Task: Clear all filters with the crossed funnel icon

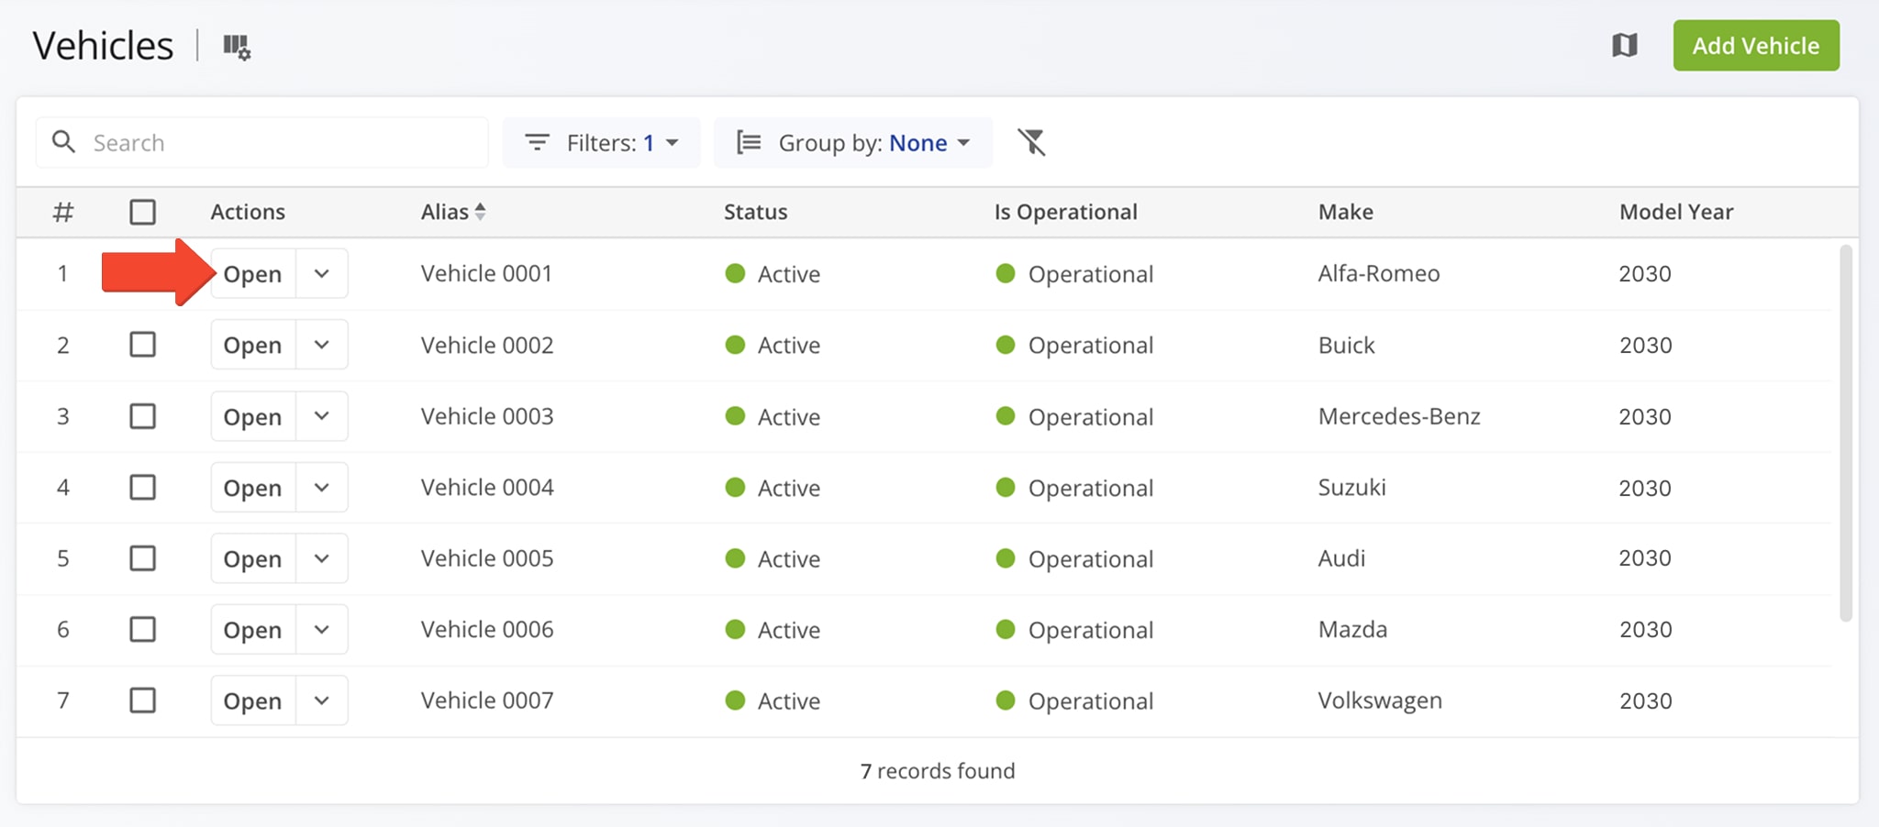Action: (x=1031, y=142)
